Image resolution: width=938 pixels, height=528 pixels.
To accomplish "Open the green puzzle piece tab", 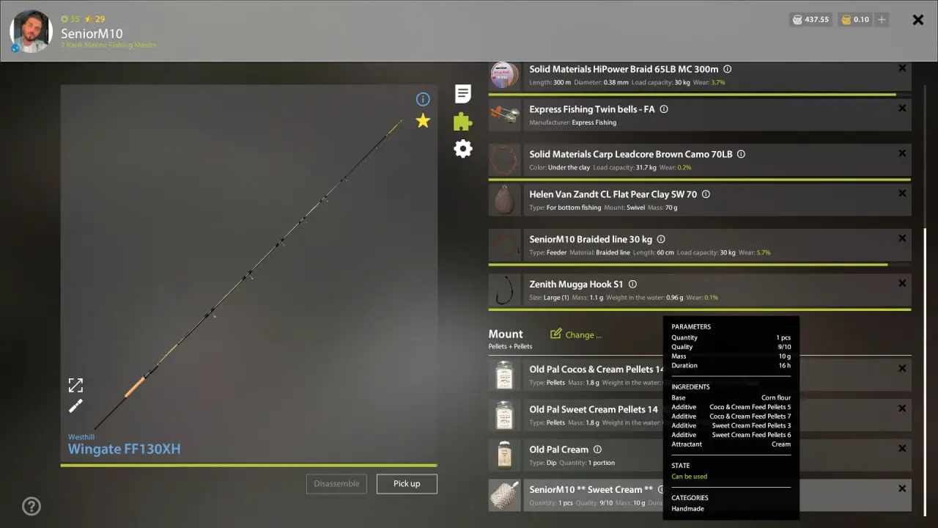I will (462, 122).
